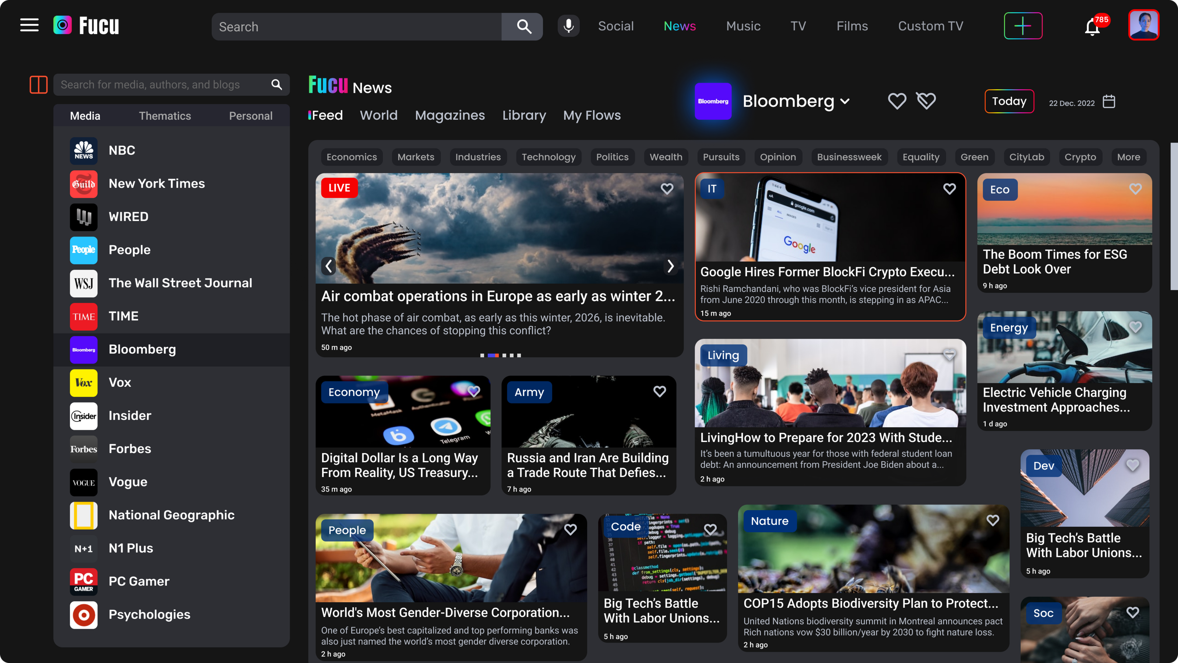Filter by the Technology category chip
Viewport: 1178px width, 663px height.
(x=548, y=157)
